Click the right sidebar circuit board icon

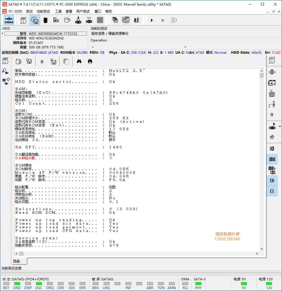tap(272, 83)
